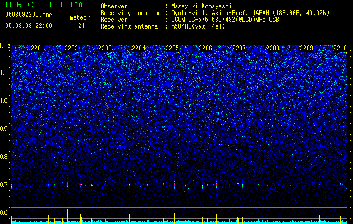The height and width of the screenshot is (224, 353).
Task: Click the 2206 time marker
Action: click(x=205, y=48)
